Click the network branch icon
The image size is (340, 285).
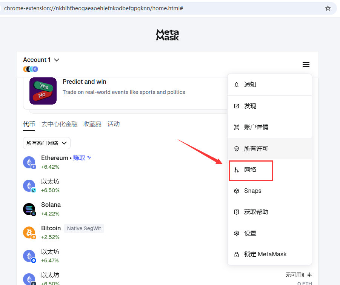click(237, 170)
